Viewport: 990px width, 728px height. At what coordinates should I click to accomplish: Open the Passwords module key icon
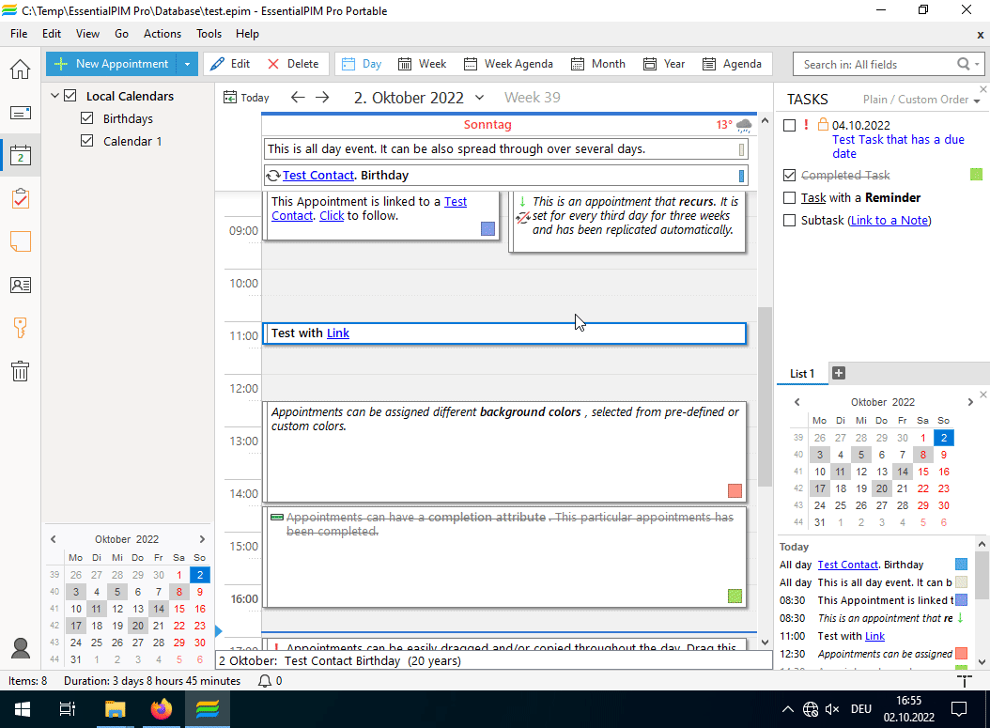(x=21, y=328)
